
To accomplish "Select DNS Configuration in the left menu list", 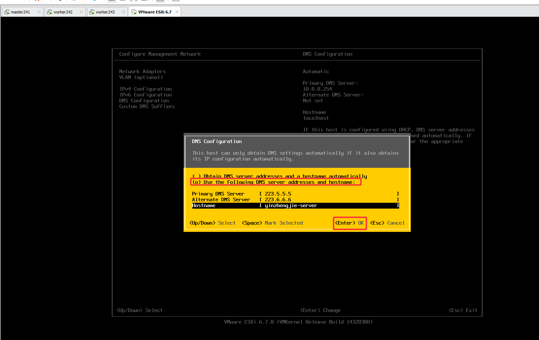I will [144, 100].
